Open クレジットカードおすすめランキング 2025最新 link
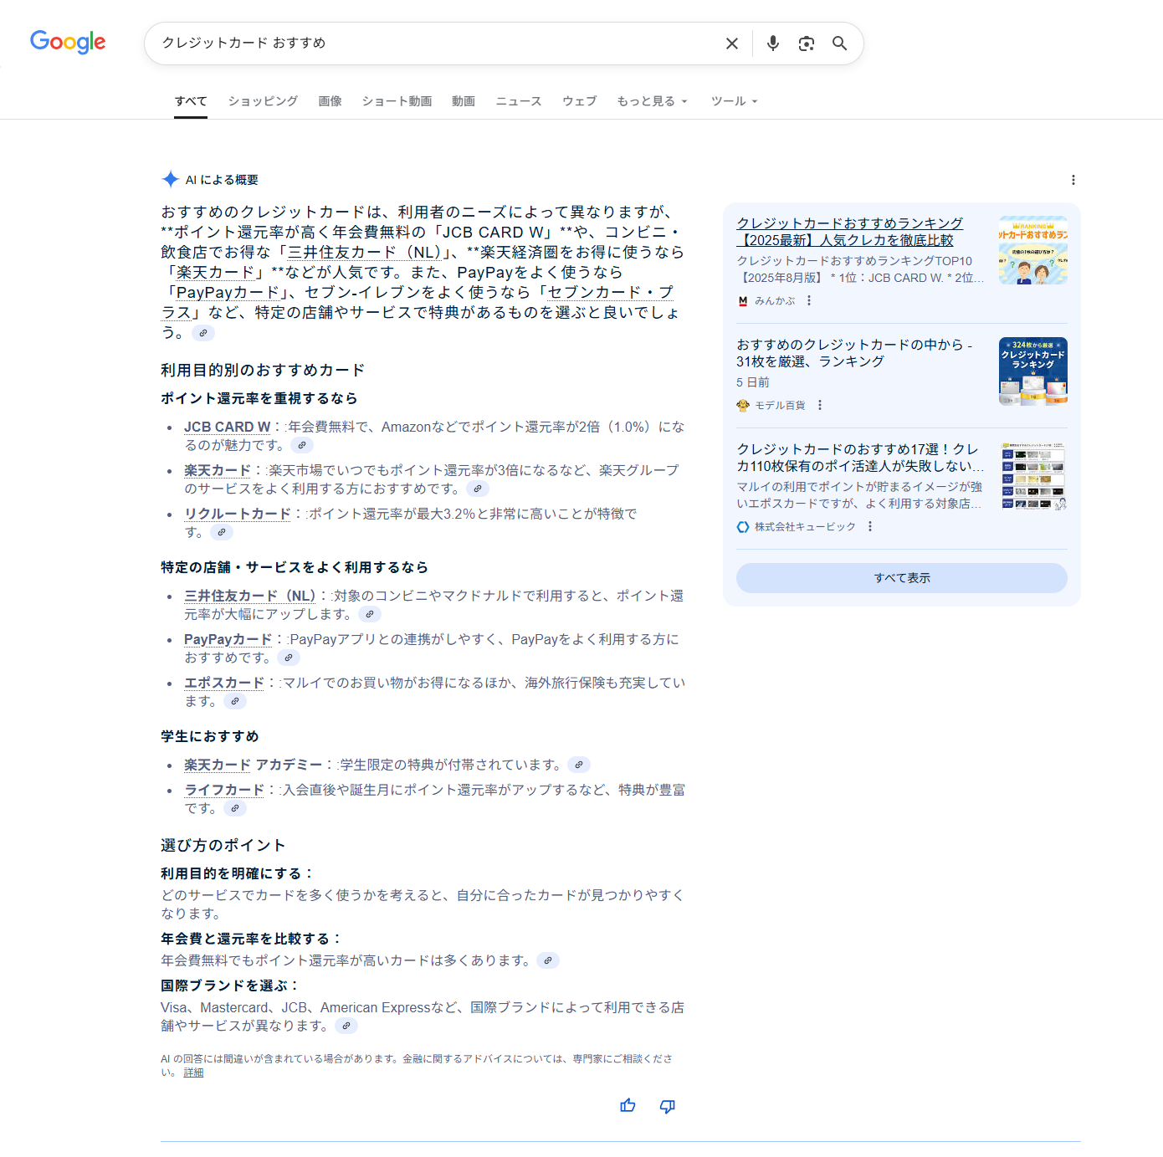 click(x=850, y=232)
